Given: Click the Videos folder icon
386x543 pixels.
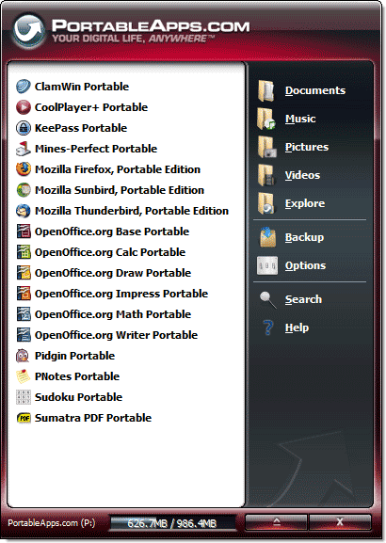Looking at the screenshot, I should 266,175.
